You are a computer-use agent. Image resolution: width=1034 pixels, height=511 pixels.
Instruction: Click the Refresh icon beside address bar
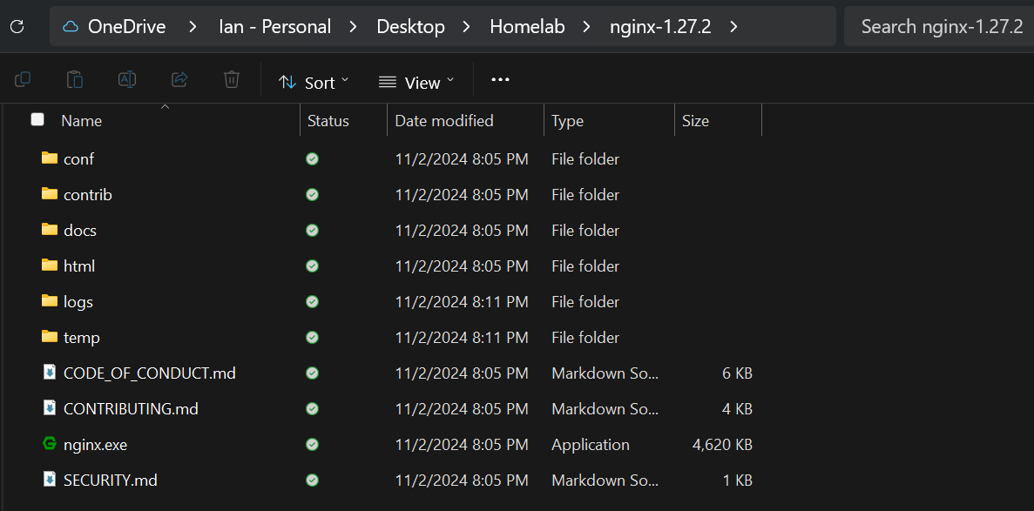(x=17, y=26)
